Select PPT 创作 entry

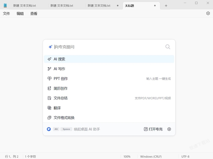point(109,79)
